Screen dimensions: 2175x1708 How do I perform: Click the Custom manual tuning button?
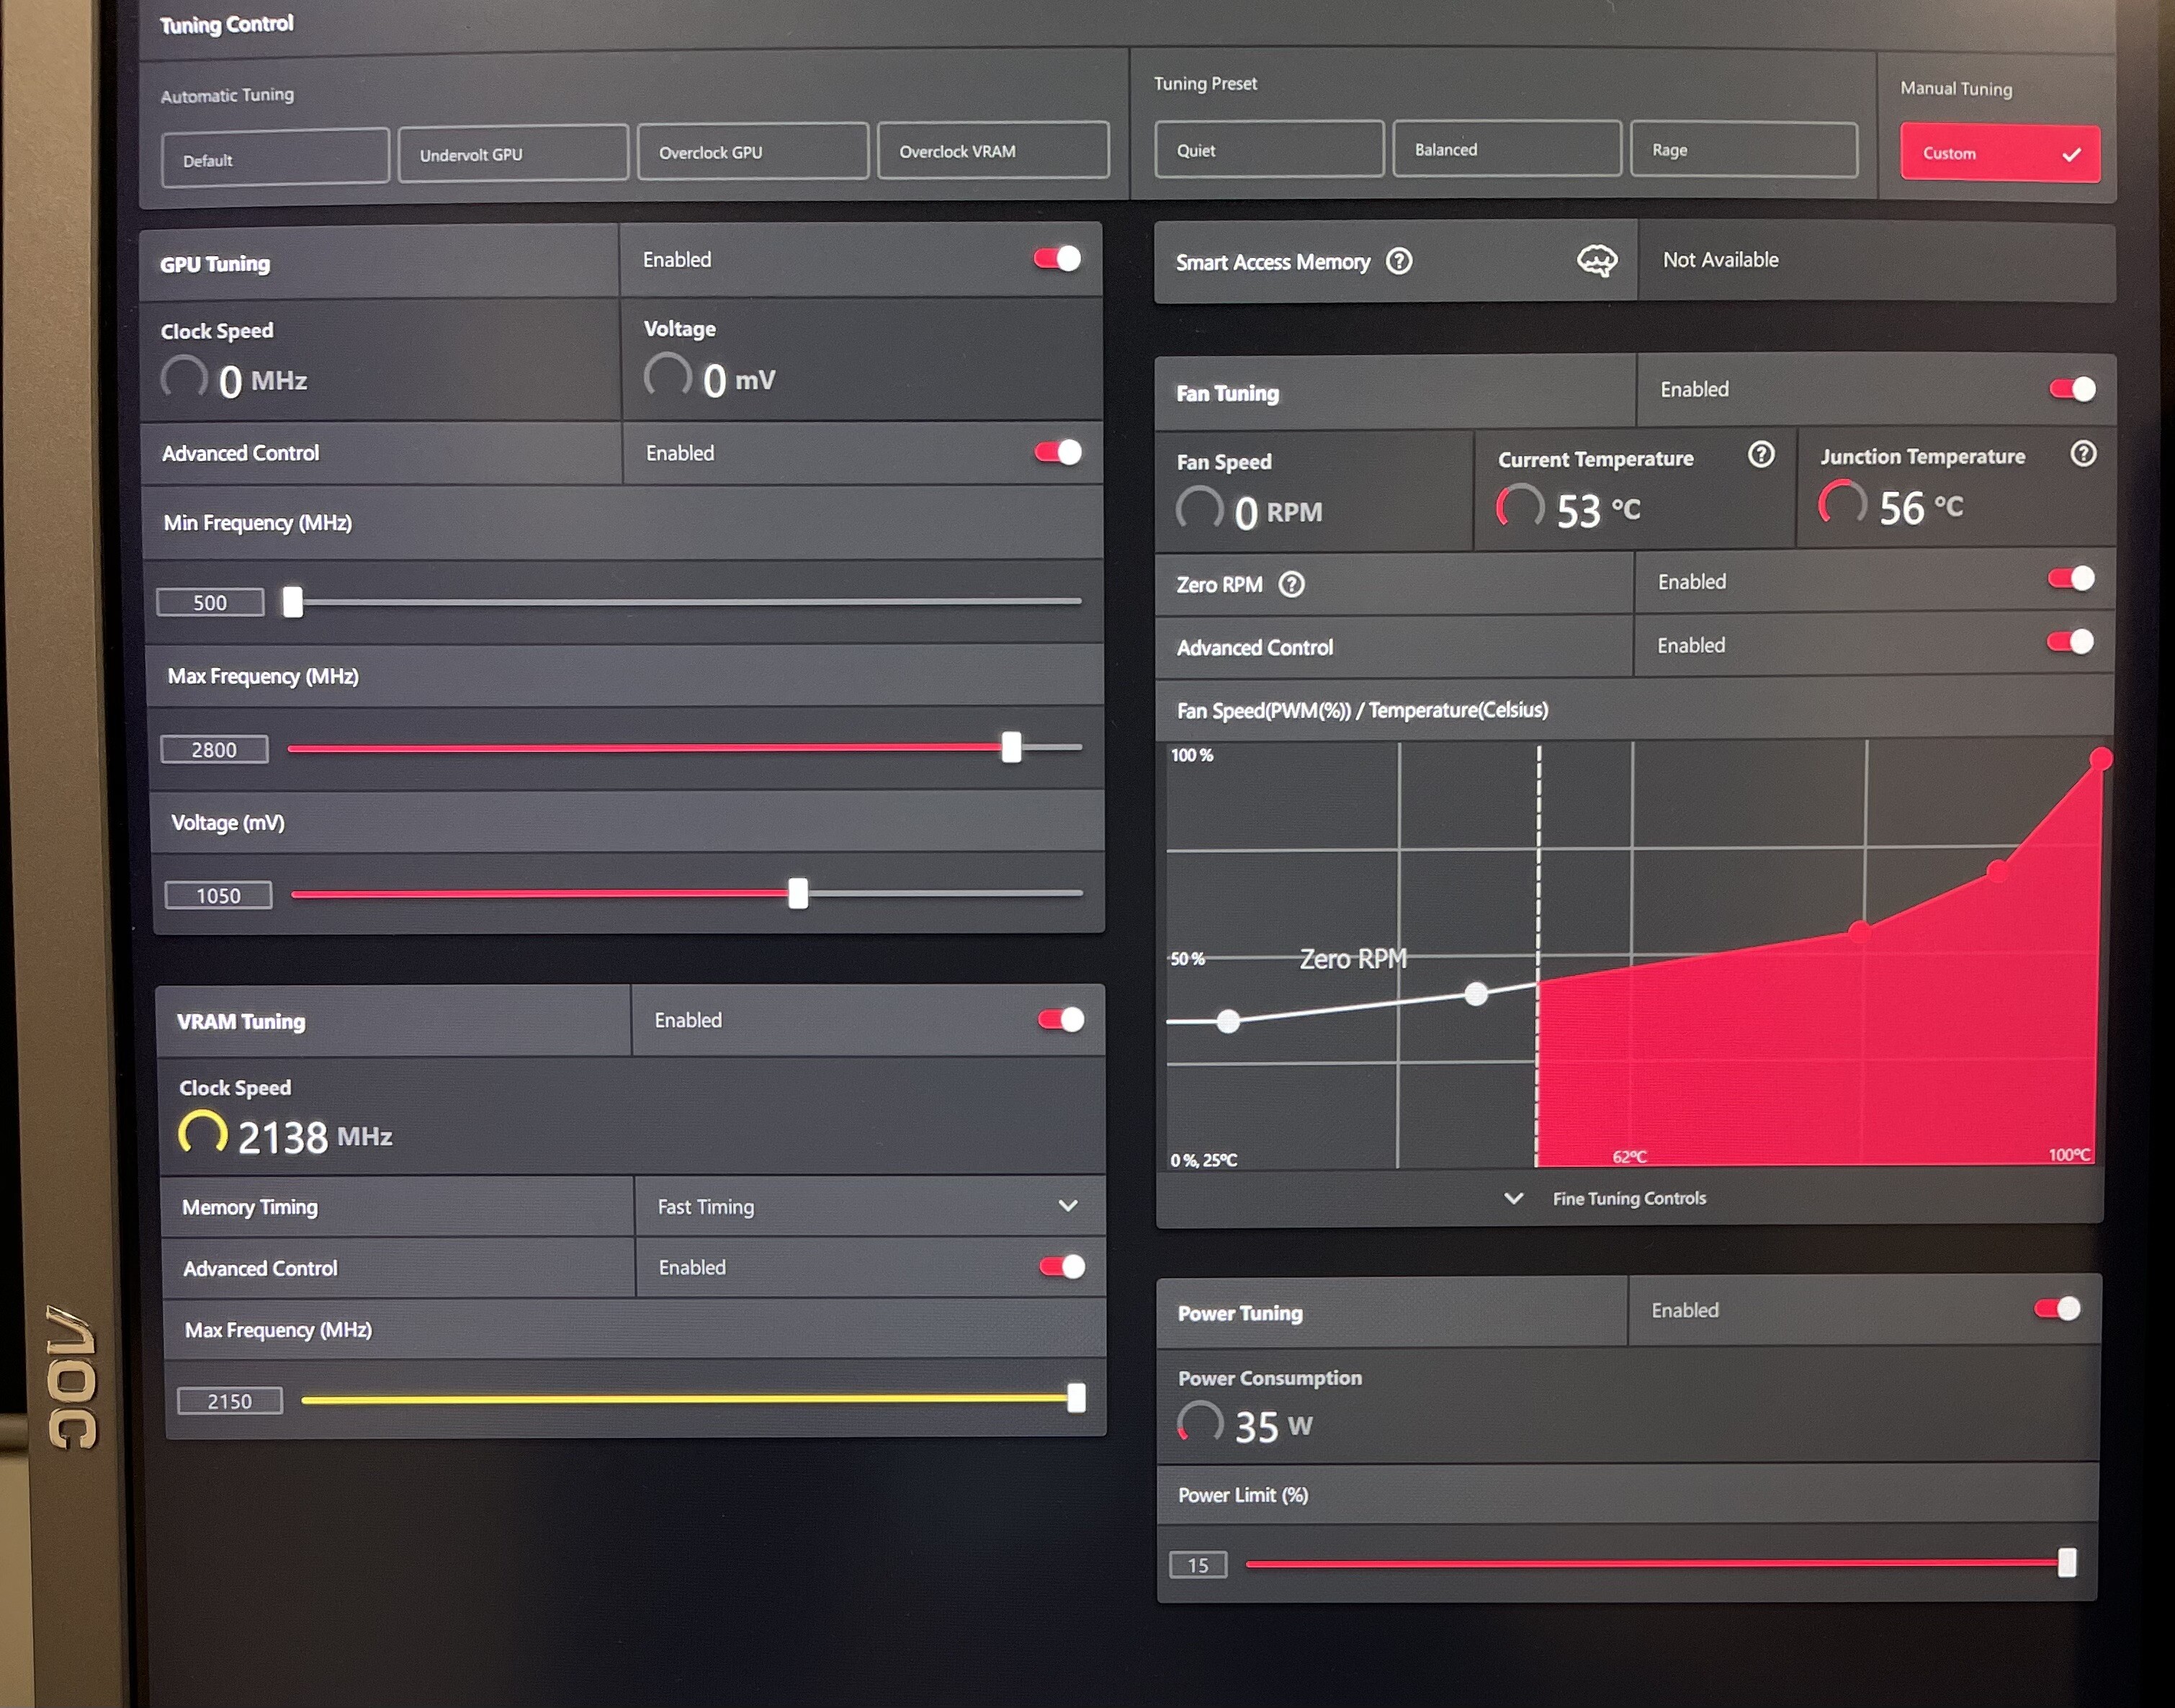click(2000, 152)
